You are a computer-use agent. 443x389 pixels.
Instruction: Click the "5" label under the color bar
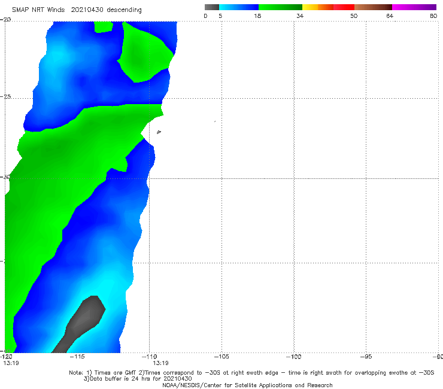[x=220, y=16]
